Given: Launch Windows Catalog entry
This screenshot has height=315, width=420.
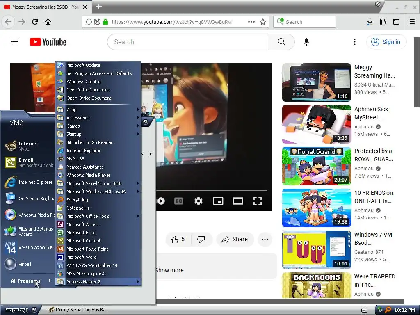Looking at the screenshot, I should pyautogui.click(x=98, y=82).
